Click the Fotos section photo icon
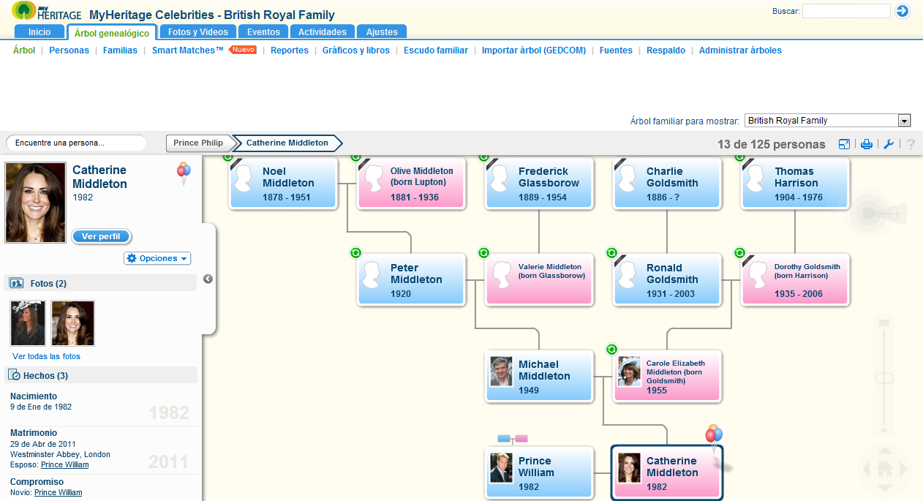Screen dimensions: 923x501 (17, 283)
